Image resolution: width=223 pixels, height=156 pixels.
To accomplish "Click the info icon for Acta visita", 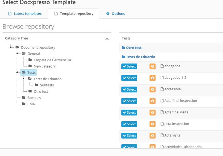I will [152, 136].
